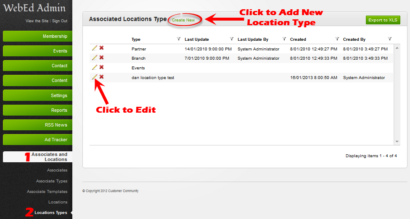Sort by the Last Update column header
Image resolution: width=410 pixels, height=219 pixels.
click(x=197, y=40)
